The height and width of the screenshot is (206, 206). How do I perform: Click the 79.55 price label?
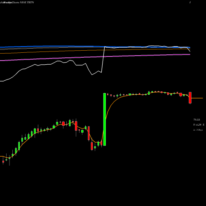(x=197, y=120)
